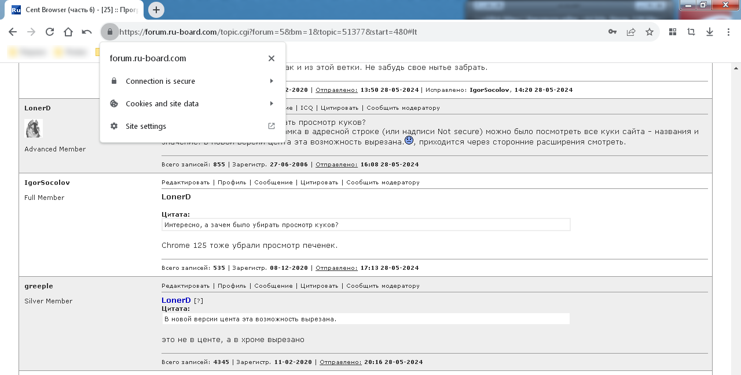This screenshot has height=375, width=741.
Task: Click Цитировать in greeple's post
Action: [319, 285]
